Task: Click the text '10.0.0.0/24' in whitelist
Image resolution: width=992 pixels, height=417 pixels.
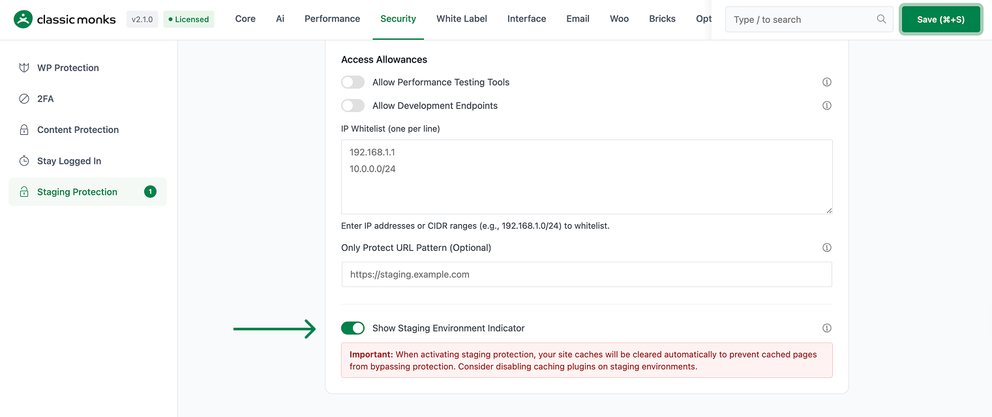Action: 372,169
